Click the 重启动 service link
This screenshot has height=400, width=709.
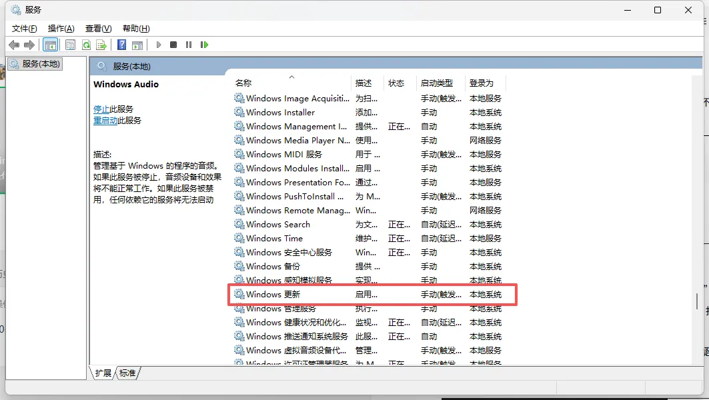click(105, 120)
